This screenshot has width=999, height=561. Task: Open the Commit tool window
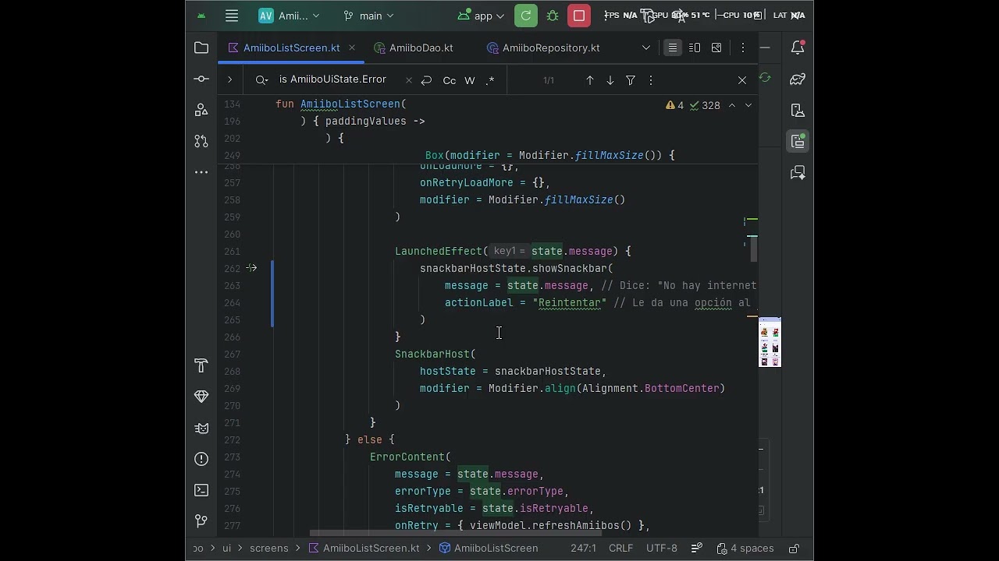pos(201,79)
